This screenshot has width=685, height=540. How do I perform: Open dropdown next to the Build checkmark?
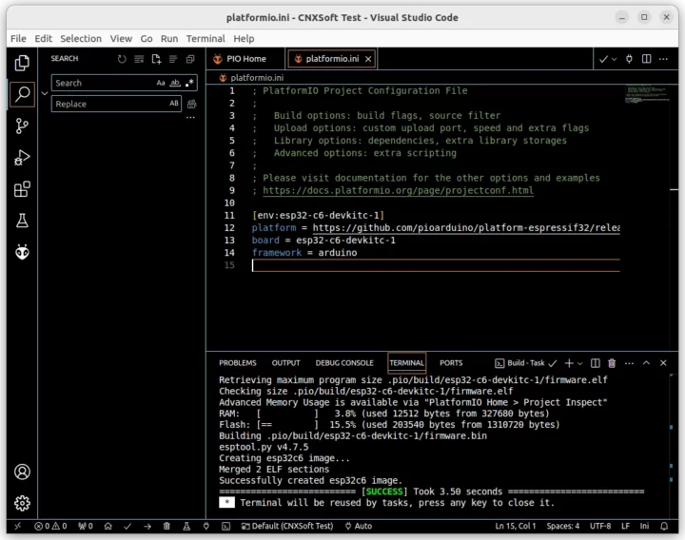(614, 59)
